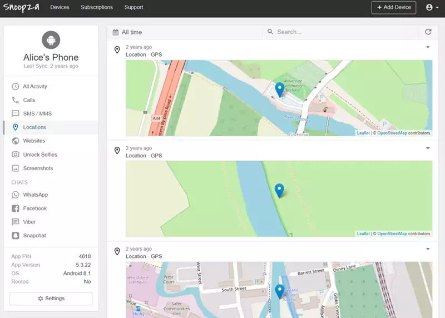Click the pin icon of the second location entry
The image size is (445, 318).
tap(117, 151)
